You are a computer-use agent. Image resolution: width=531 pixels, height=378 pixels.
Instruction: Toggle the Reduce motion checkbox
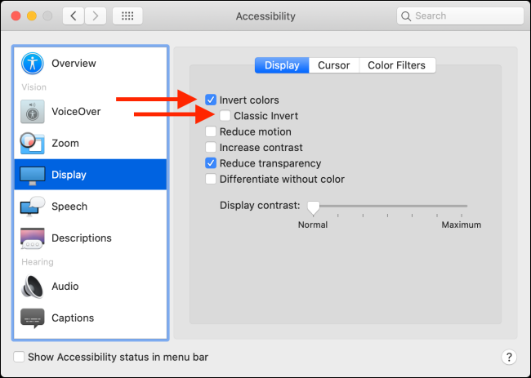pyautogui.click(x=211, y=131)
